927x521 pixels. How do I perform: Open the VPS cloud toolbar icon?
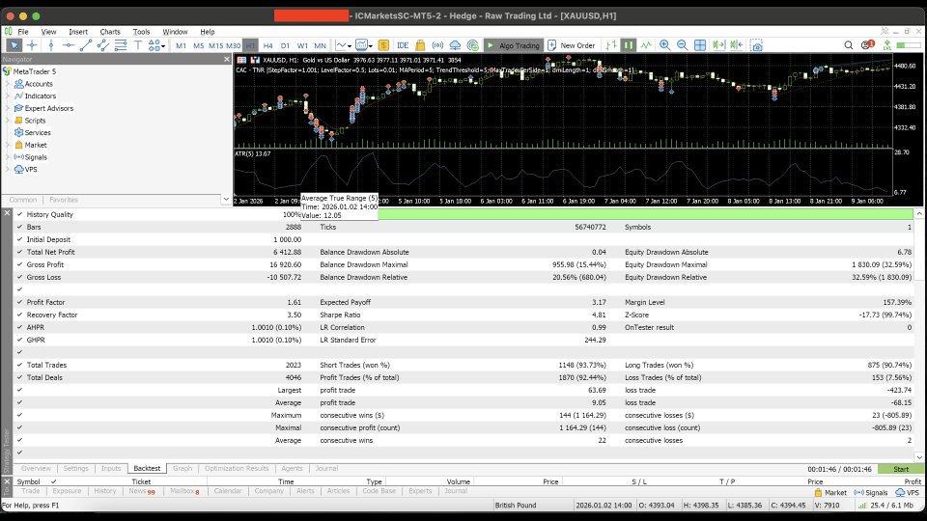pyautogui.click(x=455, y=45)
